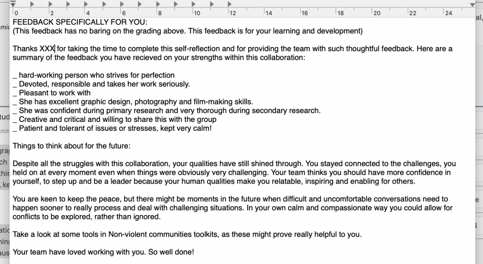Image resolution: width=483 pixels, height=264 pixels.
Task: Click line about confident during primary research
Action: coord(167,111)
